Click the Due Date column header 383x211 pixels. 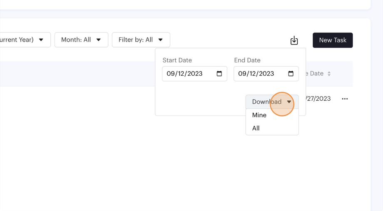click(315, 74)
